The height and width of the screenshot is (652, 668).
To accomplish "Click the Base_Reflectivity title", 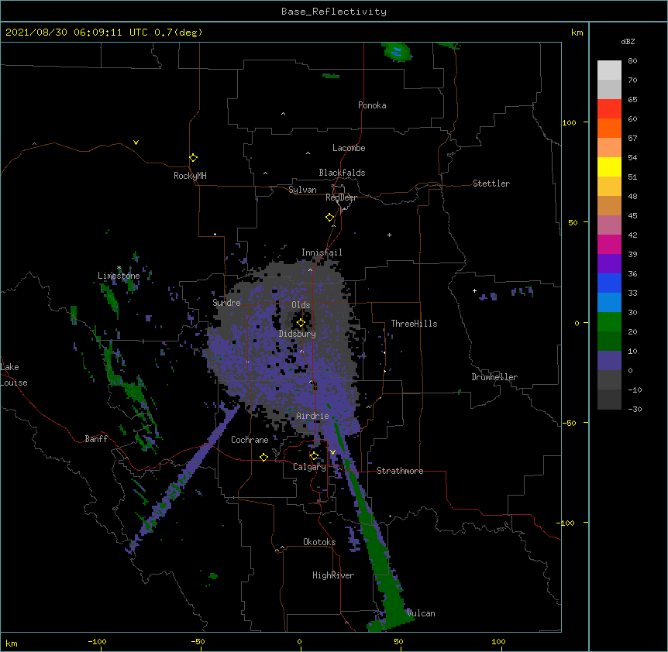I will [x=334, y=12].
